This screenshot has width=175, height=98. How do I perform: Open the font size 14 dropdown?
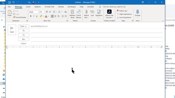(x=45, y=12)
